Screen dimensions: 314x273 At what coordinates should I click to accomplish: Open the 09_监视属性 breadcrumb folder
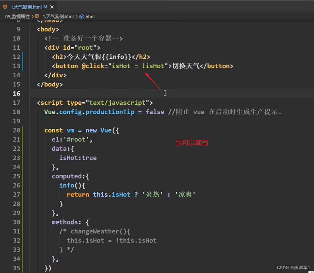click(17, 16)
